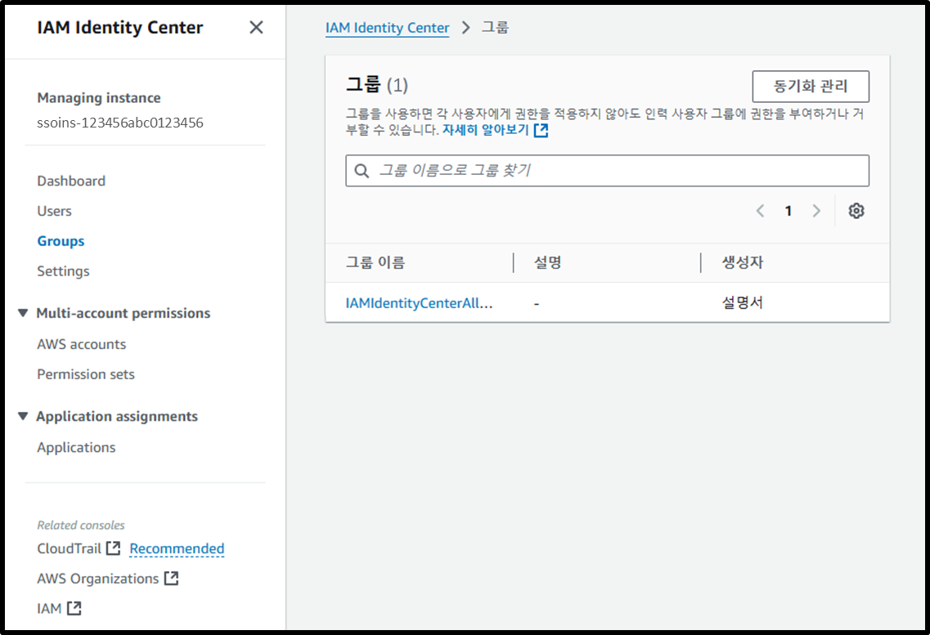
Task: Click page number 1
Action: click(788, 211)
